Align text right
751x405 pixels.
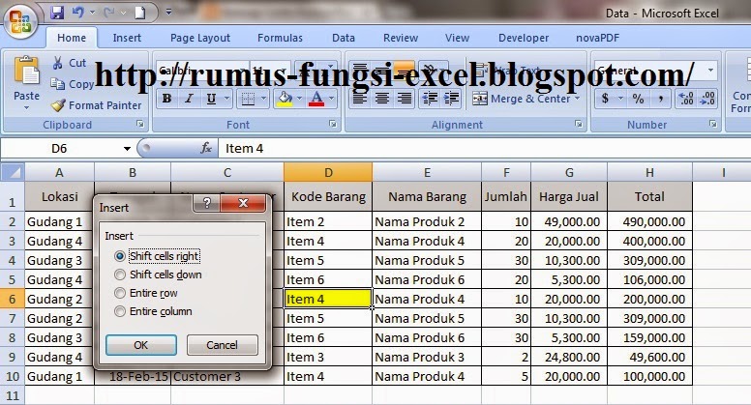[405, 99]
